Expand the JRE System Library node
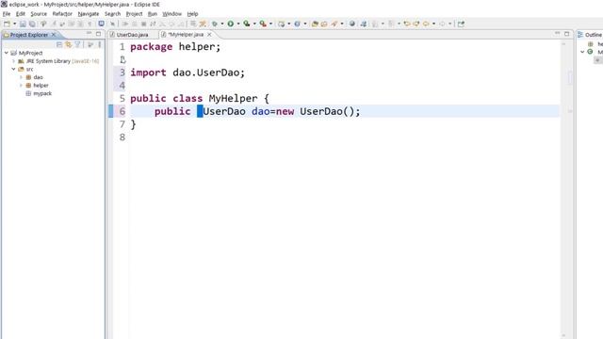The height and width of the screenshot is (339, 603). click(13, 60)
